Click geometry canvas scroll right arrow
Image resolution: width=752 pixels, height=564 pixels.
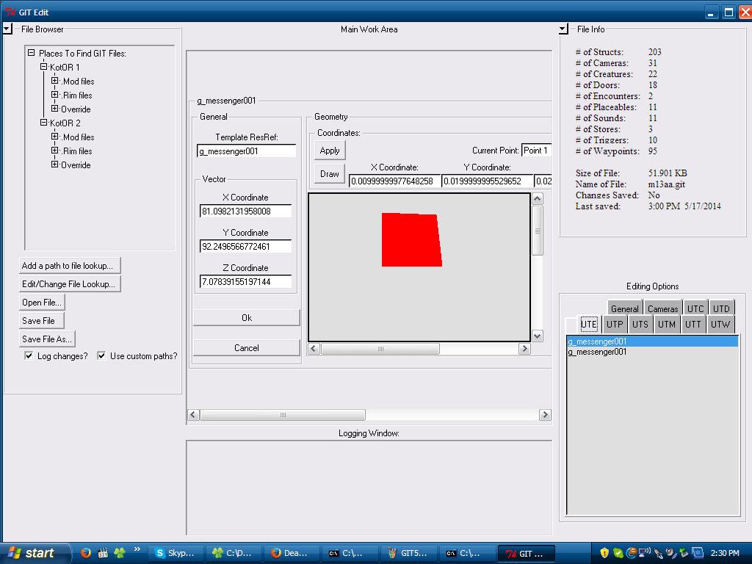[x=524, y=349]
